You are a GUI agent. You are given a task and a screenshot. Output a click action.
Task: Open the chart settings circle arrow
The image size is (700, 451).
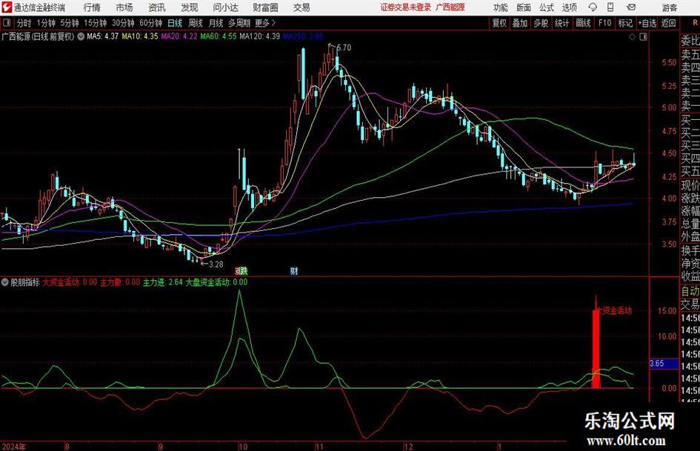(81, 36)
